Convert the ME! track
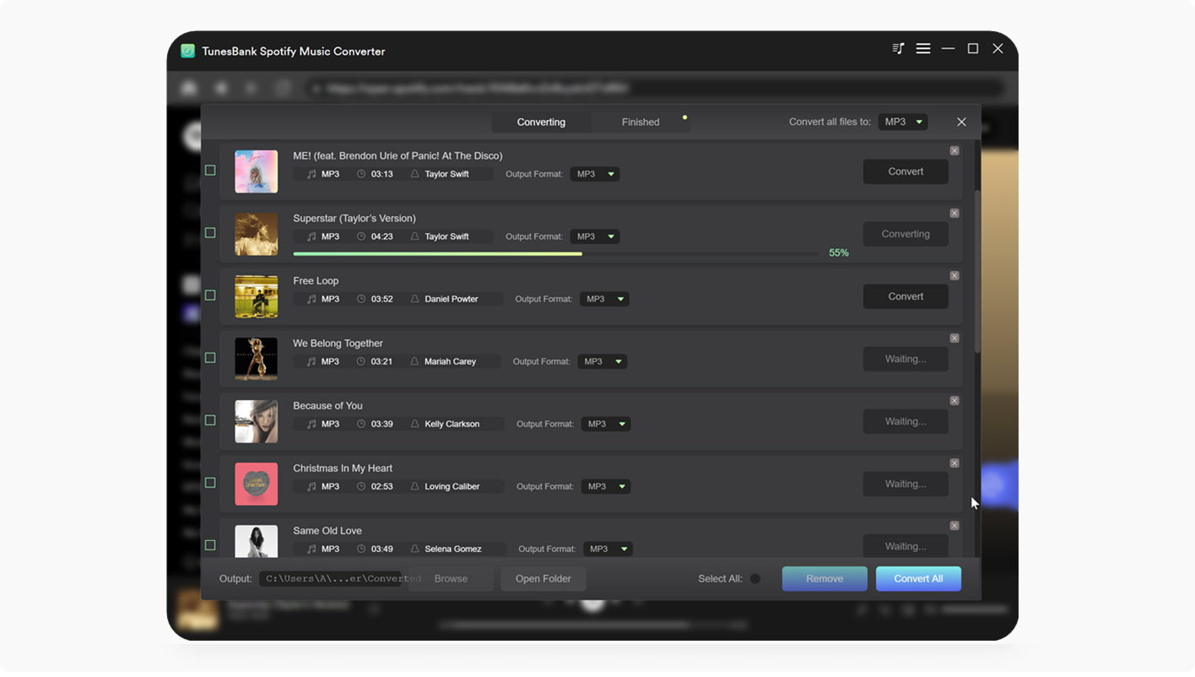Viewport: 1195px width, 677px height. 906,171
